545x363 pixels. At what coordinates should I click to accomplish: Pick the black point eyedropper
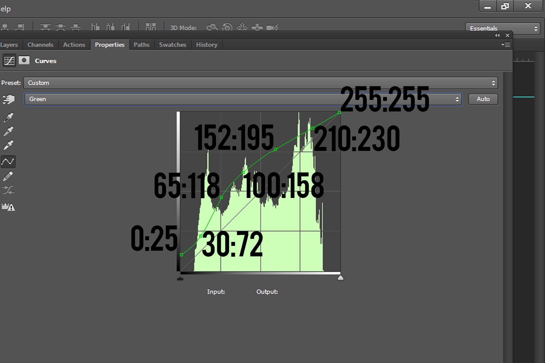[x=9, y=117]
